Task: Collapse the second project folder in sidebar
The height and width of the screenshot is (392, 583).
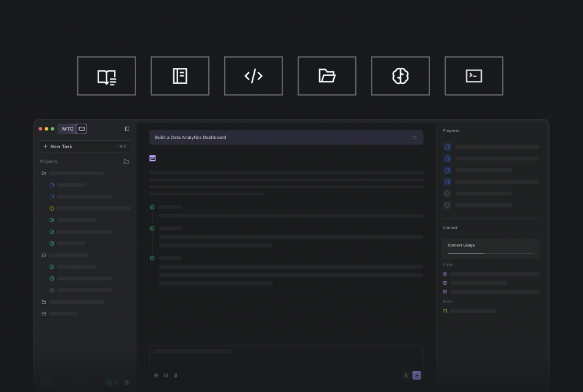Action: pos(44,255)
